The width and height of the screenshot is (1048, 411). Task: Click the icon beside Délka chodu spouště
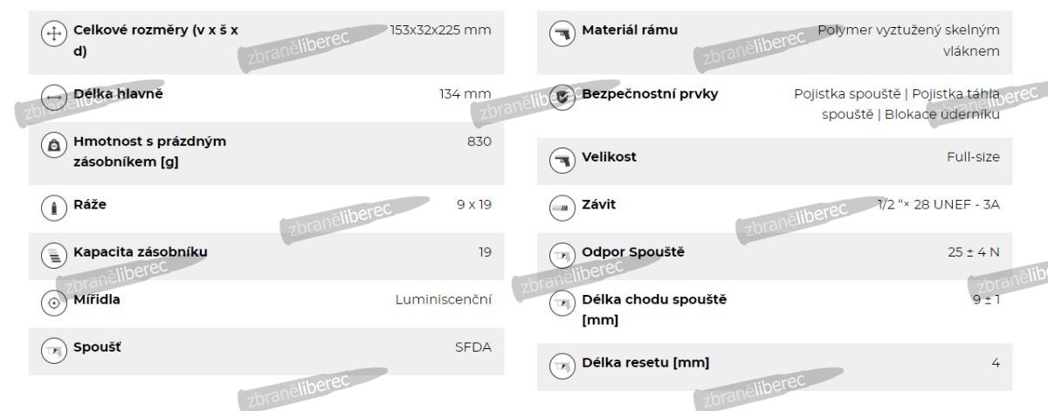(x=560, y=302)
